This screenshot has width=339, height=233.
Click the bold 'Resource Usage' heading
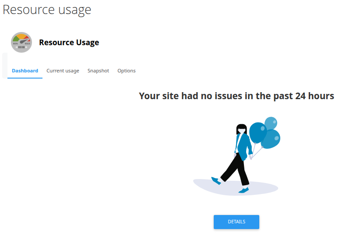69,43
